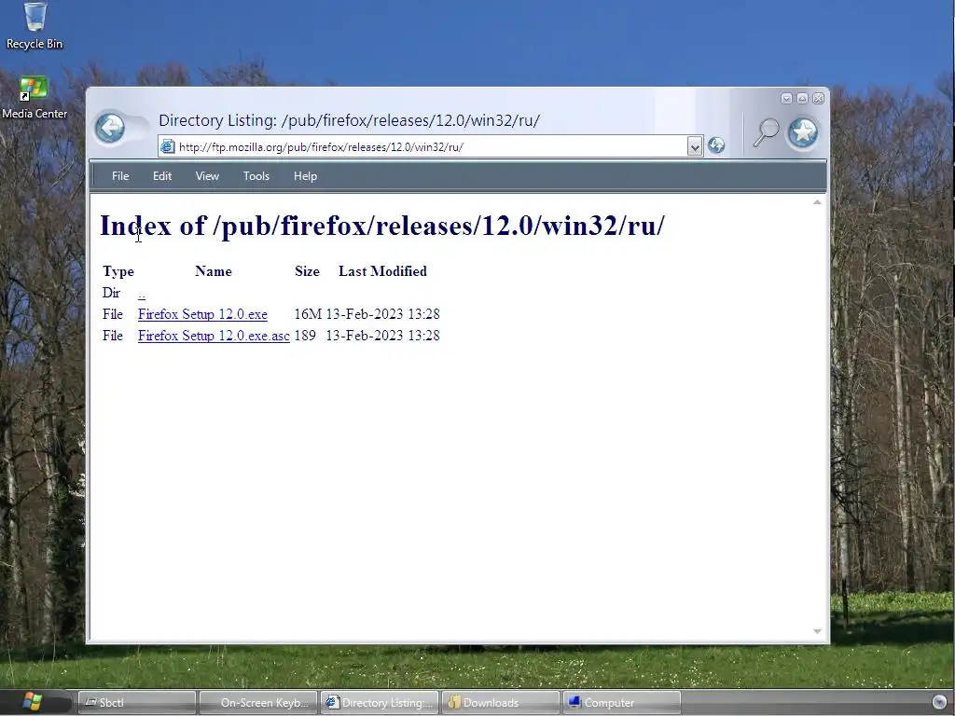Click the Directory Listing window title text
955x716 pixels.
(x=349, y=120)
